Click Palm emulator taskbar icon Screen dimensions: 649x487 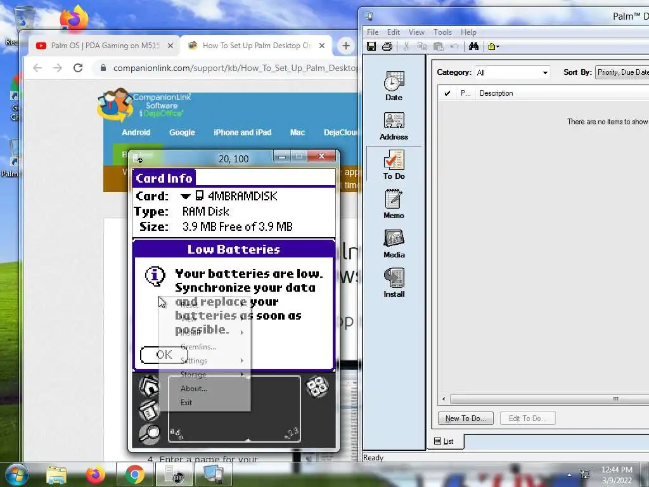click(174, 474)
